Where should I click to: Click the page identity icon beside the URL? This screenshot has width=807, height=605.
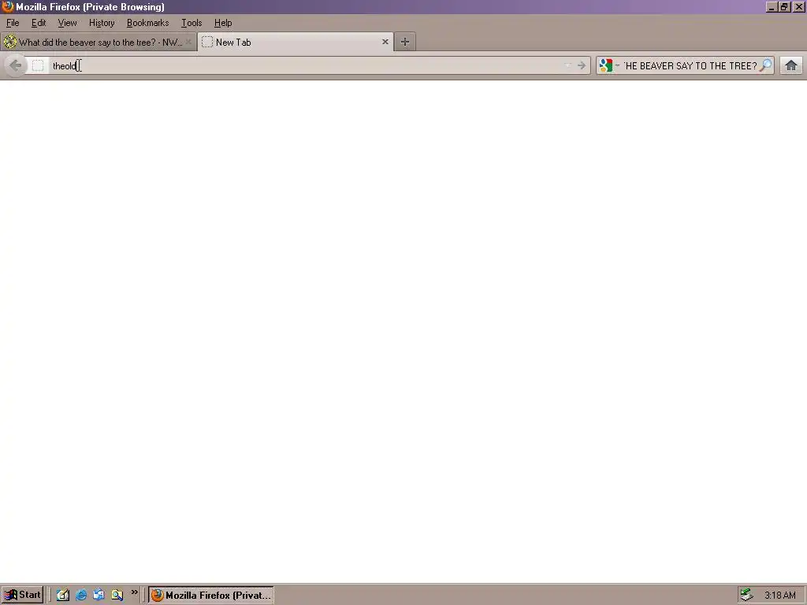coord(38,65)
